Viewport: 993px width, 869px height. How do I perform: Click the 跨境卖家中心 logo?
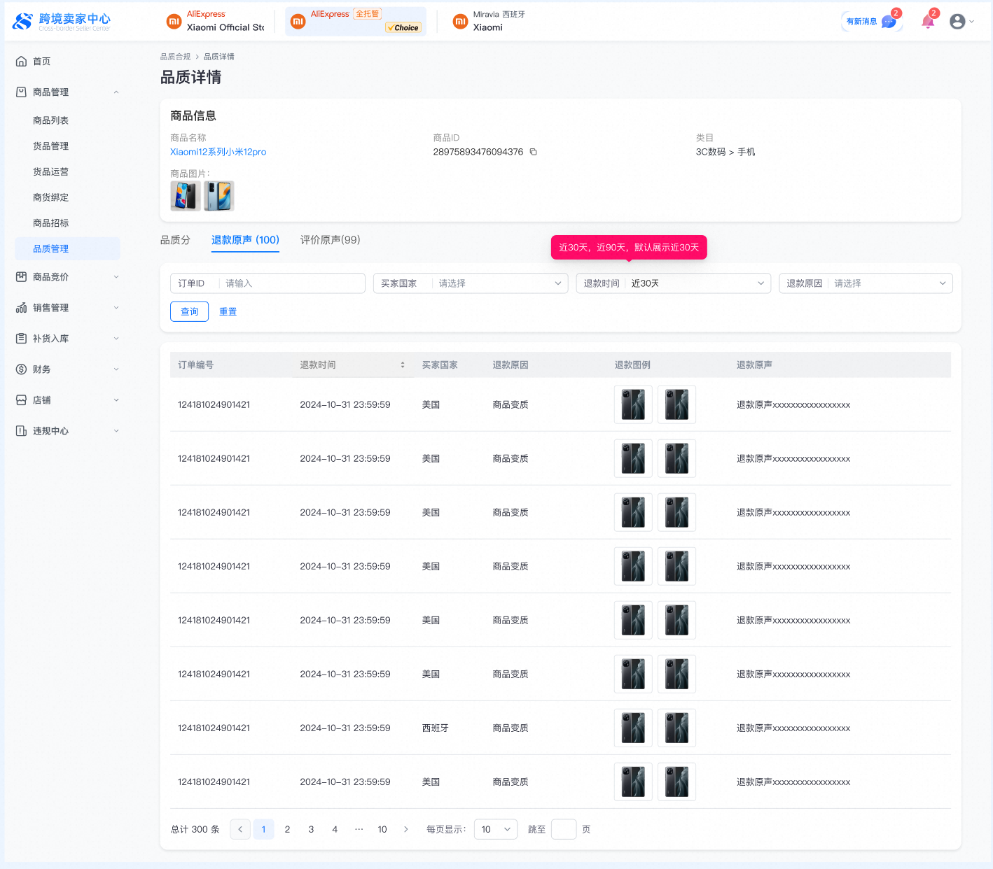pyautogui.click(x=62, y=22)
